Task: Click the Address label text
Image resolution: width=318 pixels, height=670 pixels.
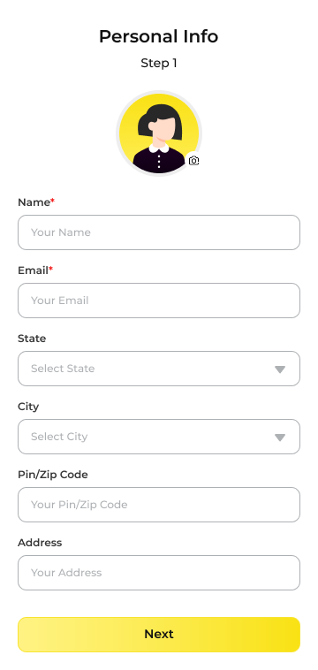Action: [x=40, y=543]
